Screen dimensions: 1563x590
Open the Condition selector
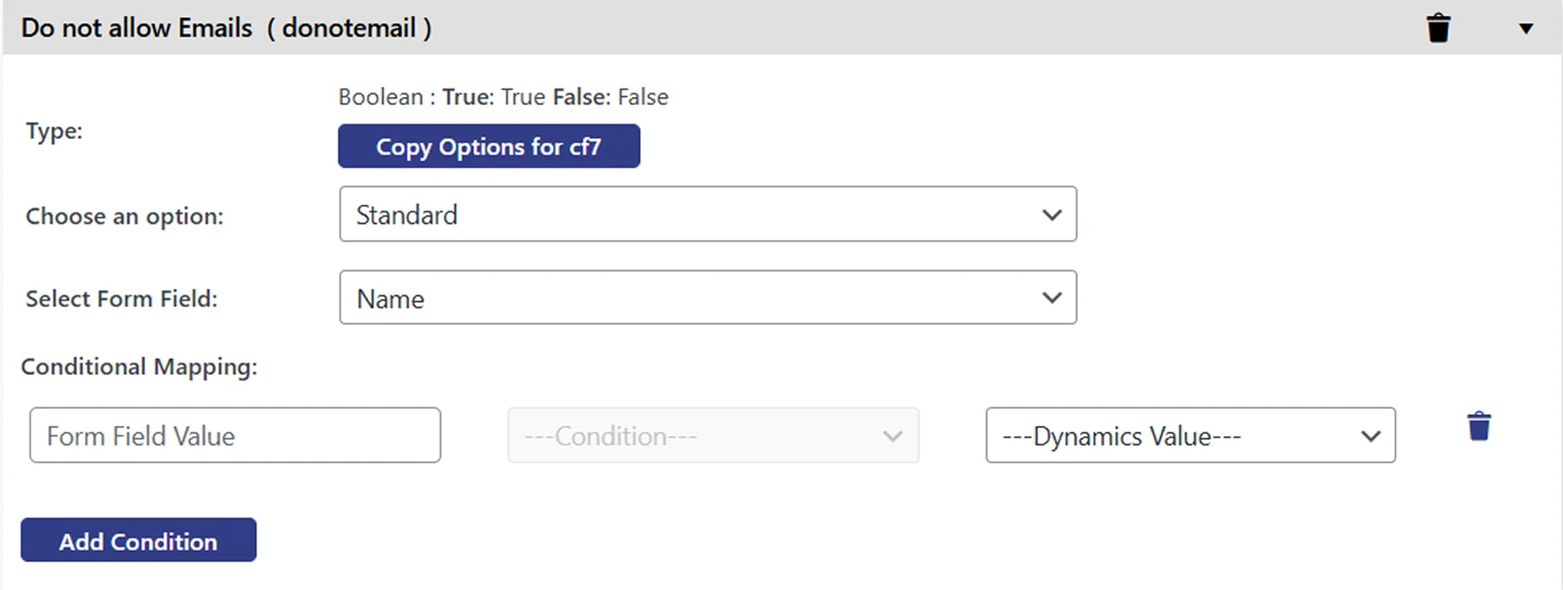(x=712, y=436)
